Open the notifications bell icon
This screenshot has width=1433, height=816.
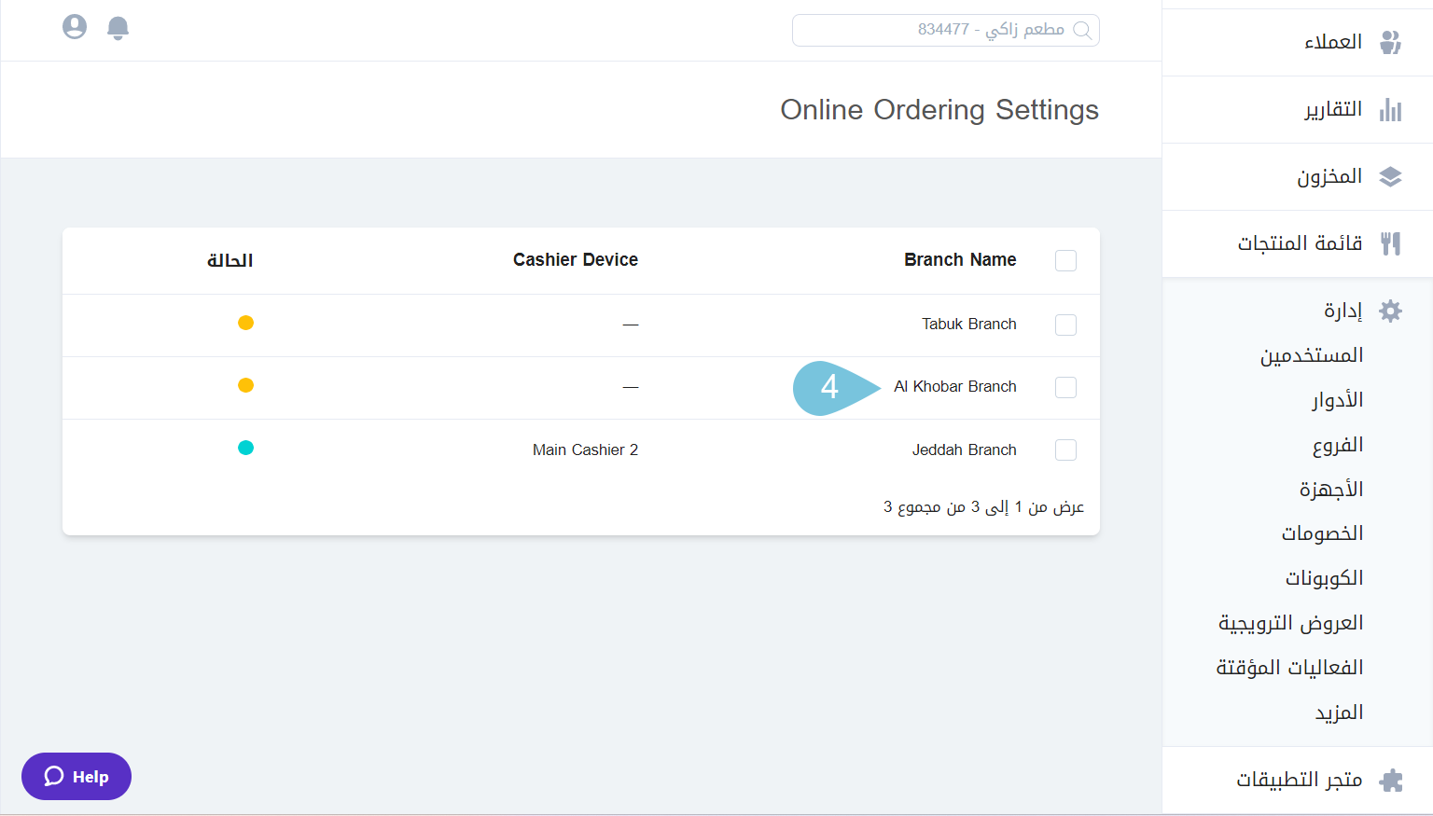coord(118,27)
